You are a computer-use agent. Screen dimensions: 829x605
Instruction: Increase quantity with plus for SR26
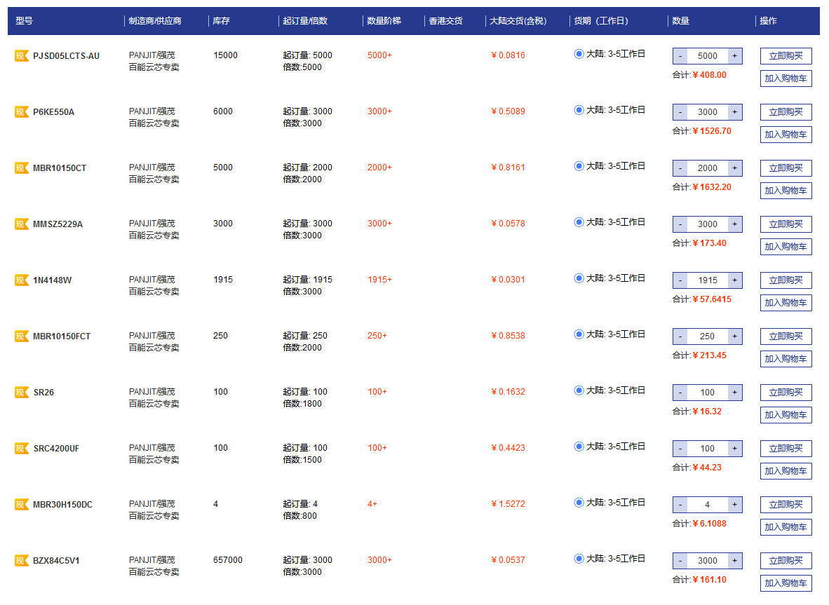[734, 392]
